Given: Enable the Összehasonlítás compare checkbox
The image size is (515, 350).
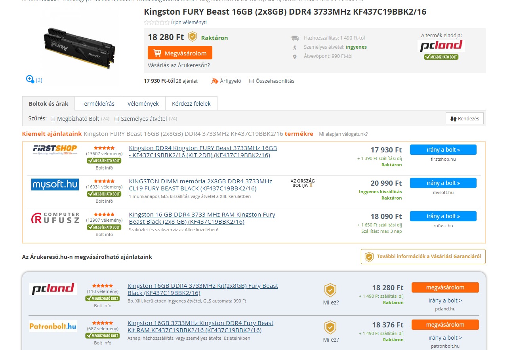Looking at the screenshot, I should coord(252,81).
